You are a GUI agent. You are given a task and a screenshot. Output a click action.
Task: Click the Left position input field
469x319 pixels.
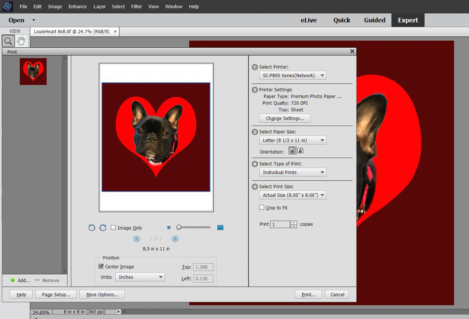click(x=203, y=278)
